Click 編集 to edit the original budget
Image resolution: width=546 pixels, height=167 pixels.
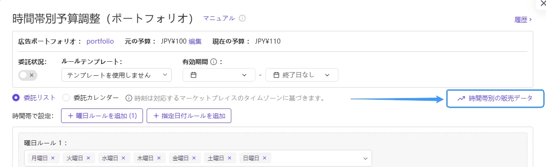pos(195,41)
